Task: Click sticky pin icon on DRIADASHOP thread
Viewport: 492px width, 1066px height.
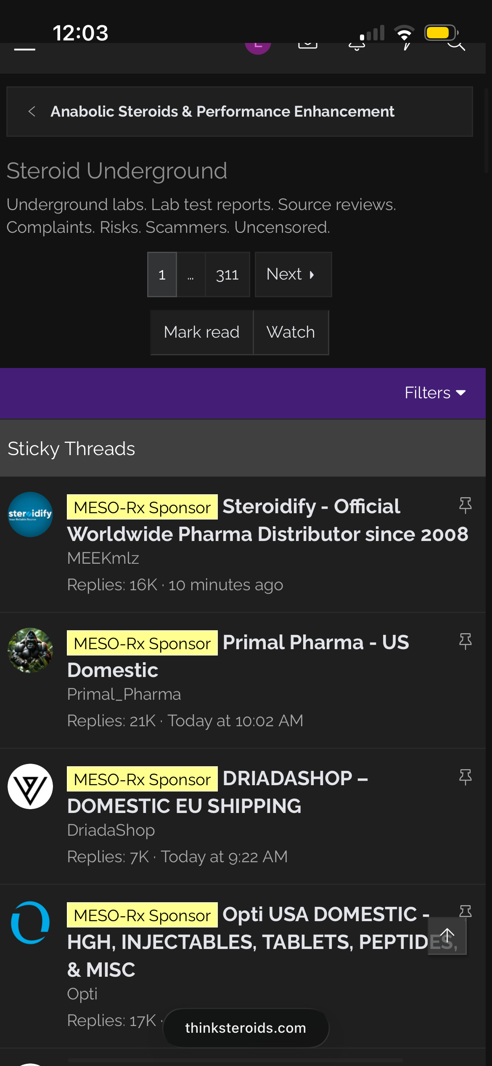Action: pos(465,777)
